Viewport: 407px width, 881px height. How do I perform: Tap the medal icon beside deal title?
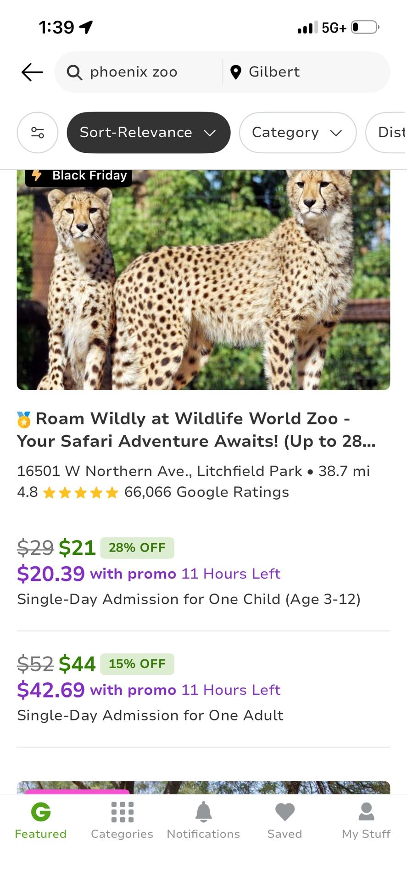24,419
